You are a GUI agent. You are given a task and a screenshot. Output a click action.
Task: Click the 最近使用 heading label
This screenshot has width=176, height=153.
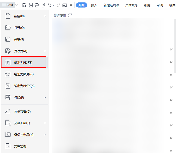(60, 15)
